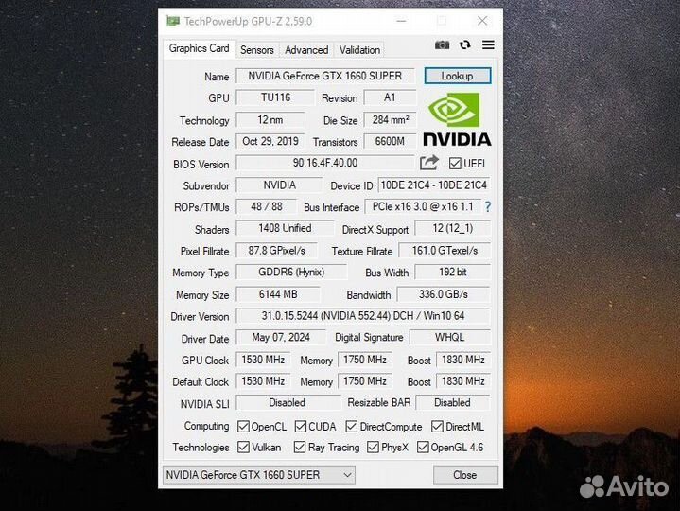Toggle the Ray Tracing checkbox
680x511 pixels.
299,447
